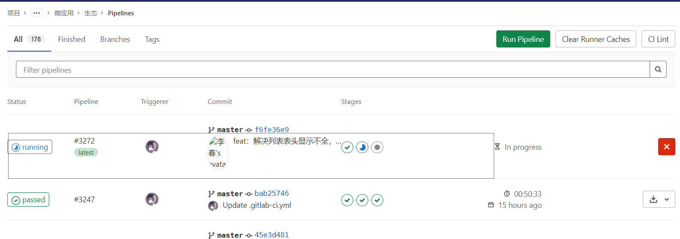Switch to the Finished tab
The width and height of the screenshot is (680, 239).
pyautogui.click(x=72, y=39)
